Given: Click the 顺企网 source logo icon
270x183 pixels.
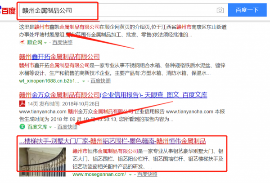Looking at the screenshot, I should pos(22,42).
